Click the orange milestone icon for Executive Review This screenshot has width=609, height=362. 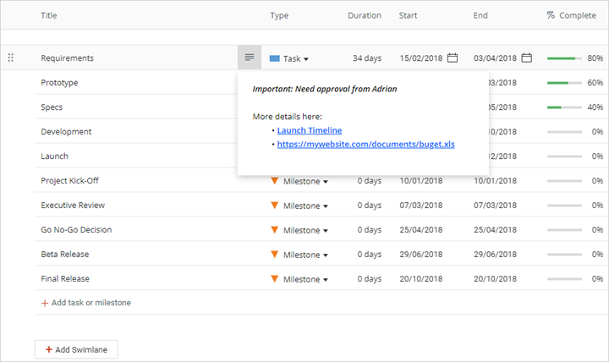click(274, 206)
